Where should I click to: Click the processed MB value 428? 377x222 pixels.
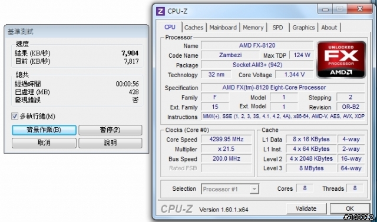click(134, 92)
